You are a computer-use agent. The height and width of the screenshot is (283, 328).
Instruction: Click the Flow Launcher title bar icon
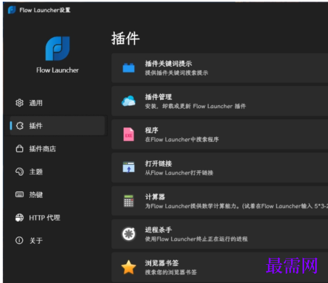pyautogui.click(x=12, y=10)
